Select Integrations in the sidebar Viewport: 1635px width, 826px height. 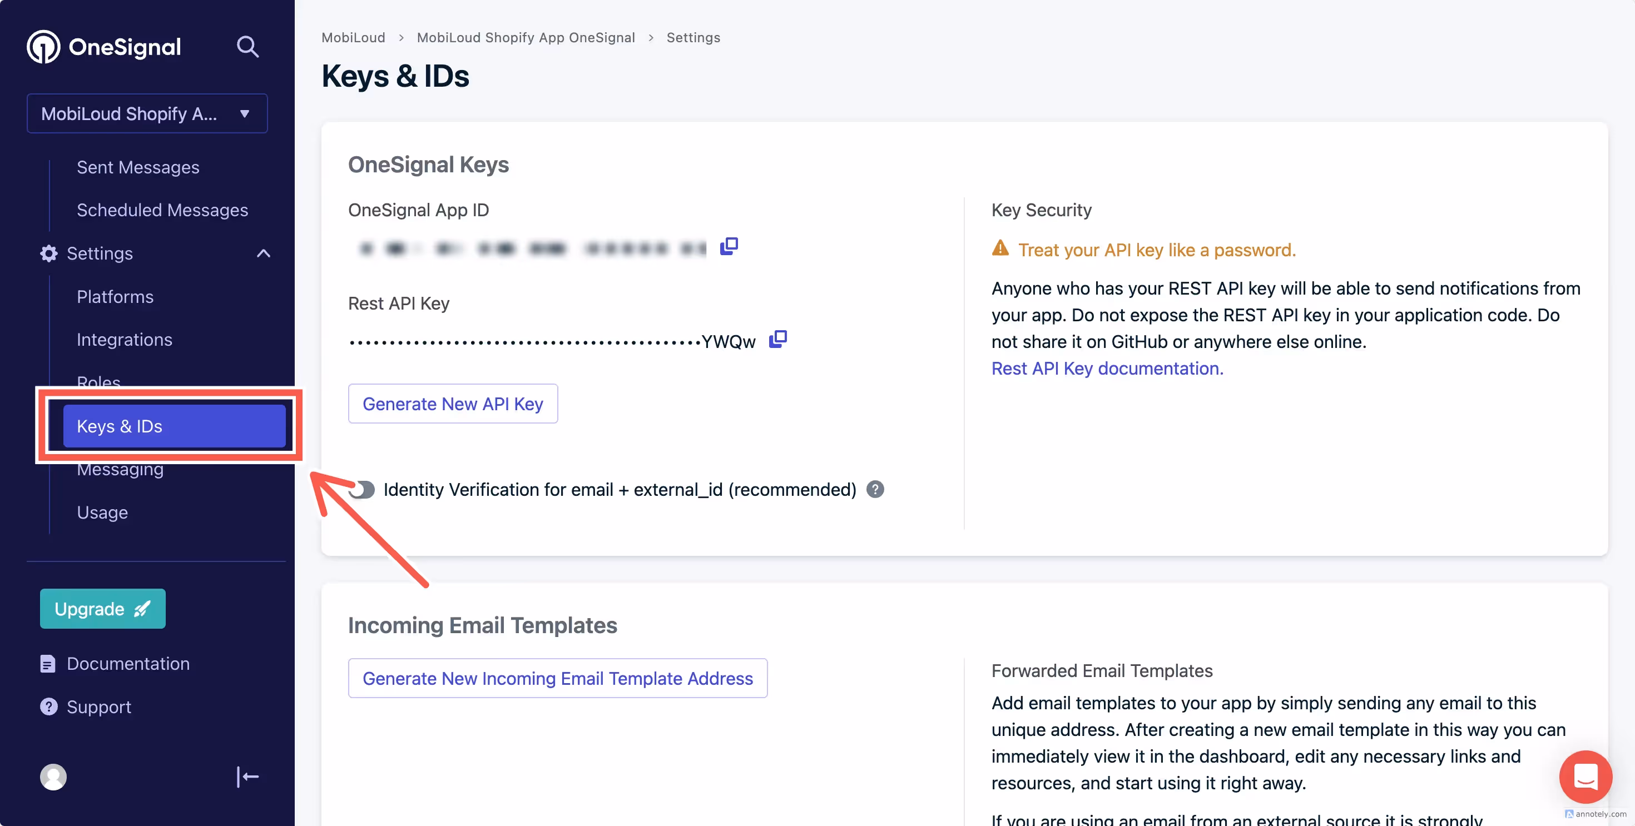click(125, 340)
